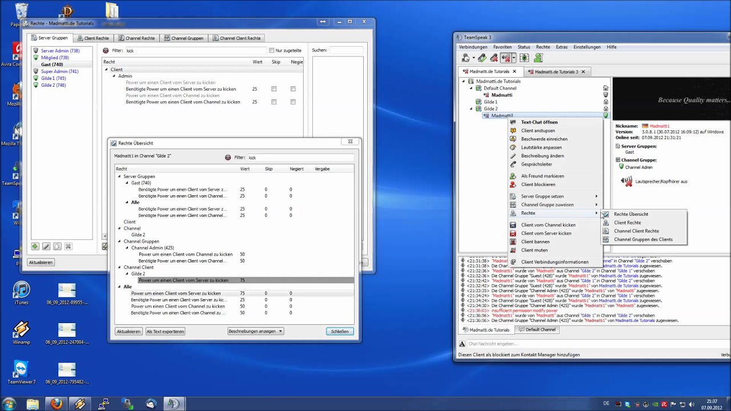The image size is (731, 411).
Task: Check Skip for required server kick power
Action: pos(274,89)
